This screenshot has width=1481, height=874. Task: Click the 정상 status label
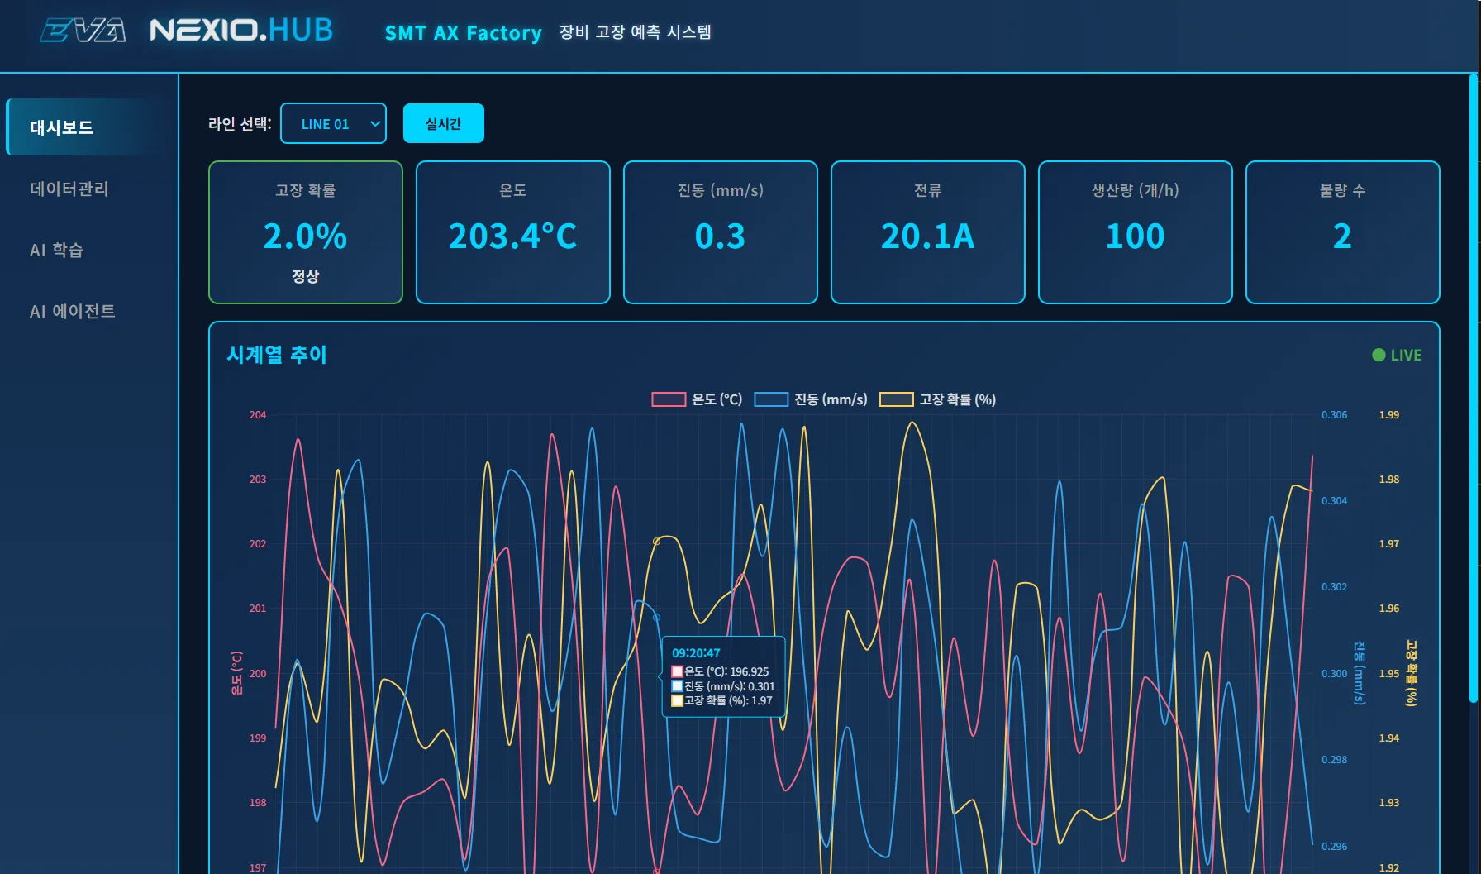click(x=306, y=276)
